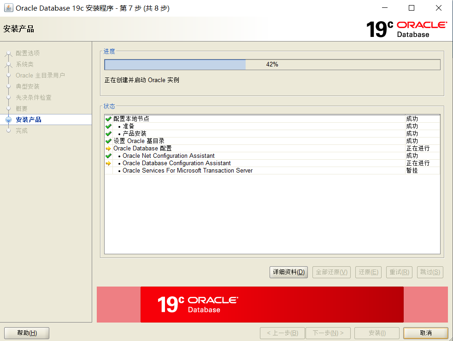
Task: Click the 下一步(N) > button
Action: pos(328,333)
